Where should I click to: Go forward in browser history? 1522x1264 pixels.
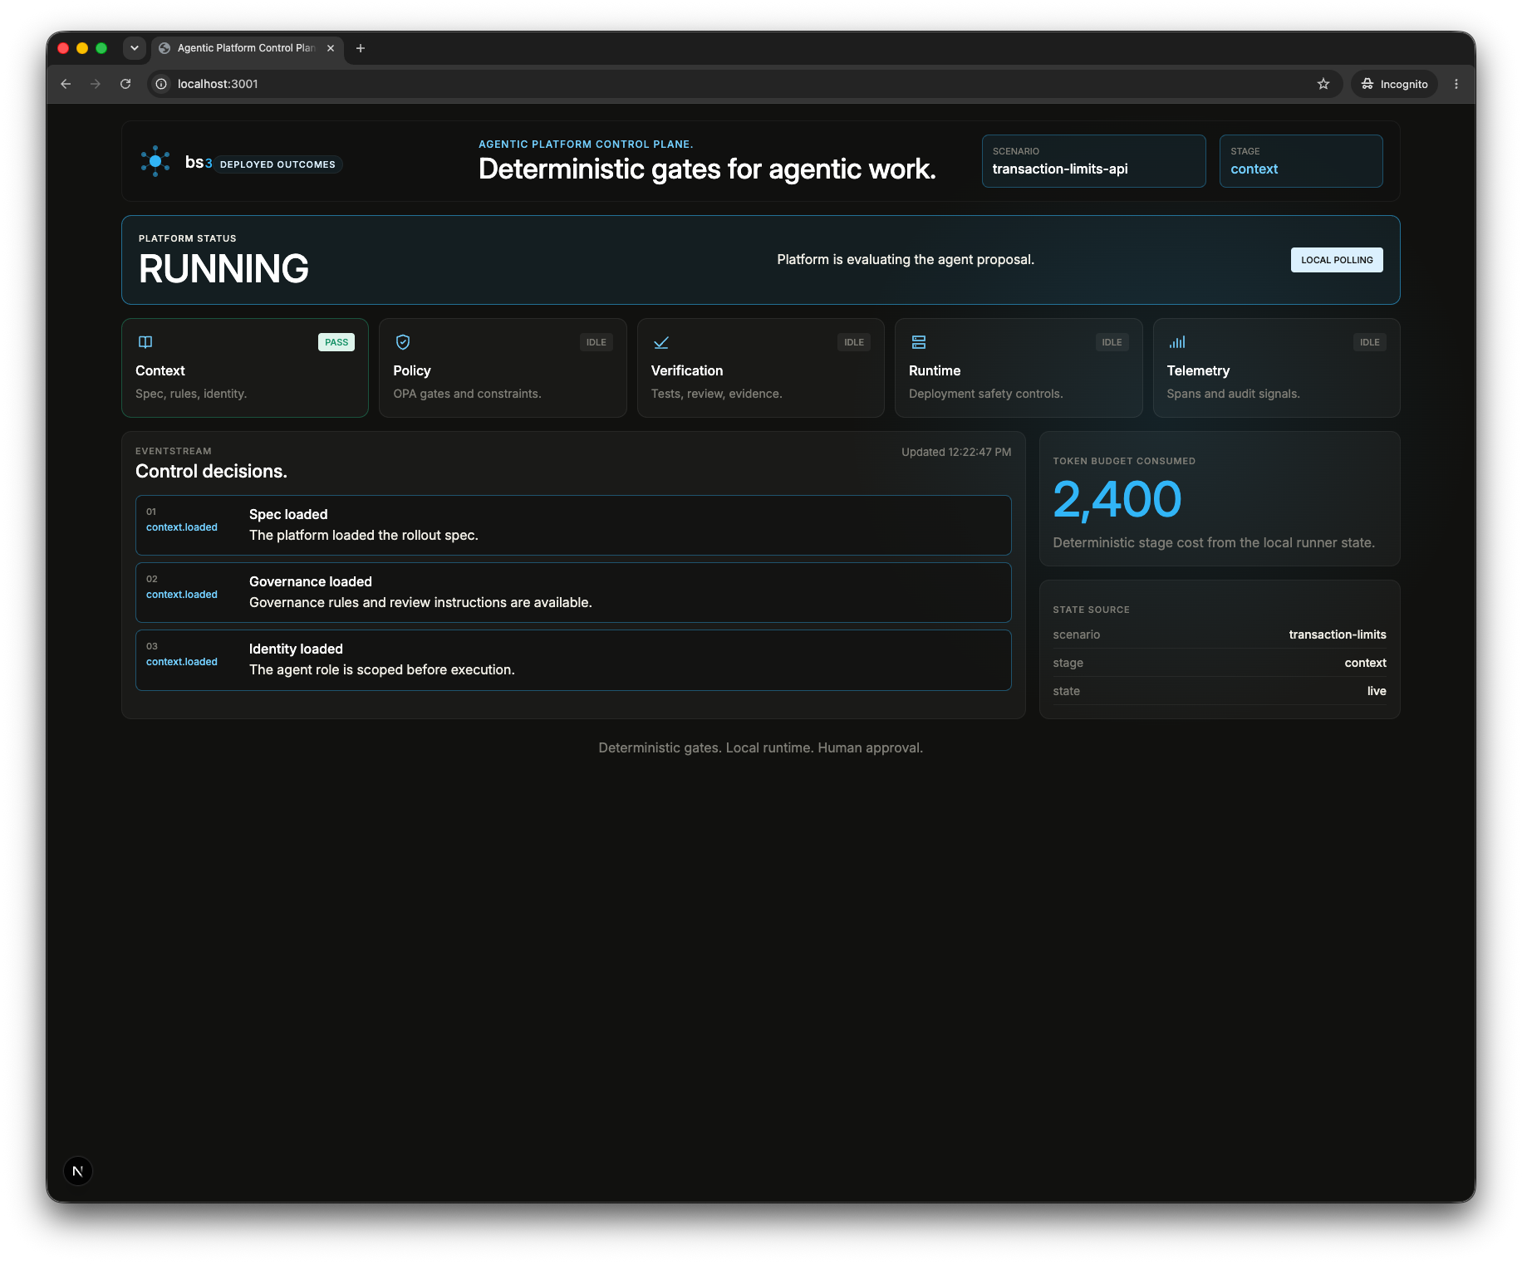pyautogui.click(x=96, y=84)
